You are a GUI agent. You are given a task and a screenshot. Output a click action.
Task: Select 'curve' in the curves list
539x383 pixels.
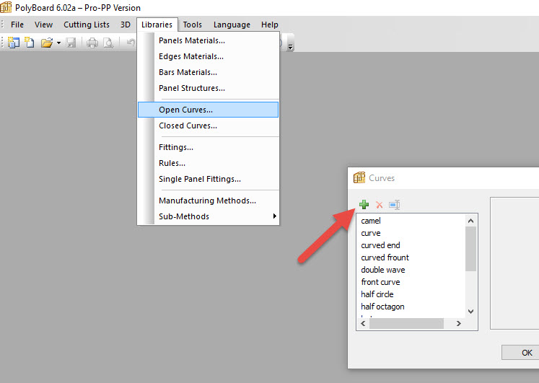371,233
